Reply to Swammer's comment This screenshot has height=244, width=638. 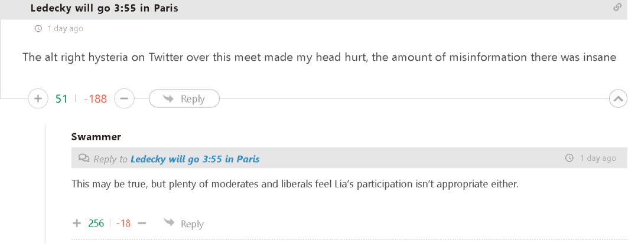point(184,223)
